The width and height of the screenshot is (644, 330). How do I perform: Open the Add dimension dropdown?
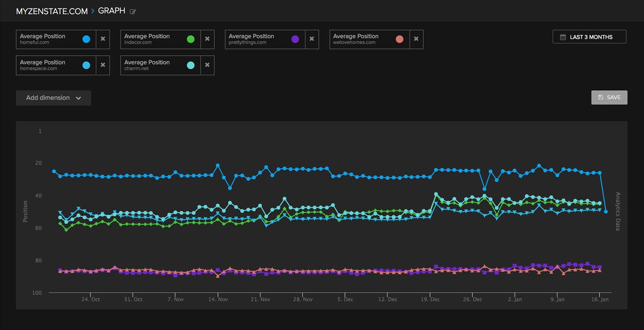click(x=53, y=98)
